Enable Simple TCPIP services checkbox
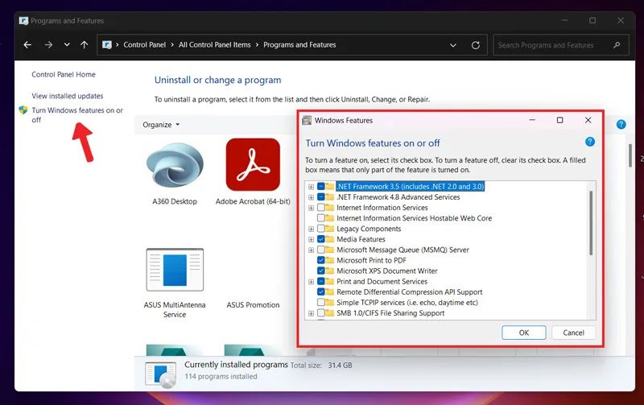This screenshot has height=405, width=644. pos(320,302)
